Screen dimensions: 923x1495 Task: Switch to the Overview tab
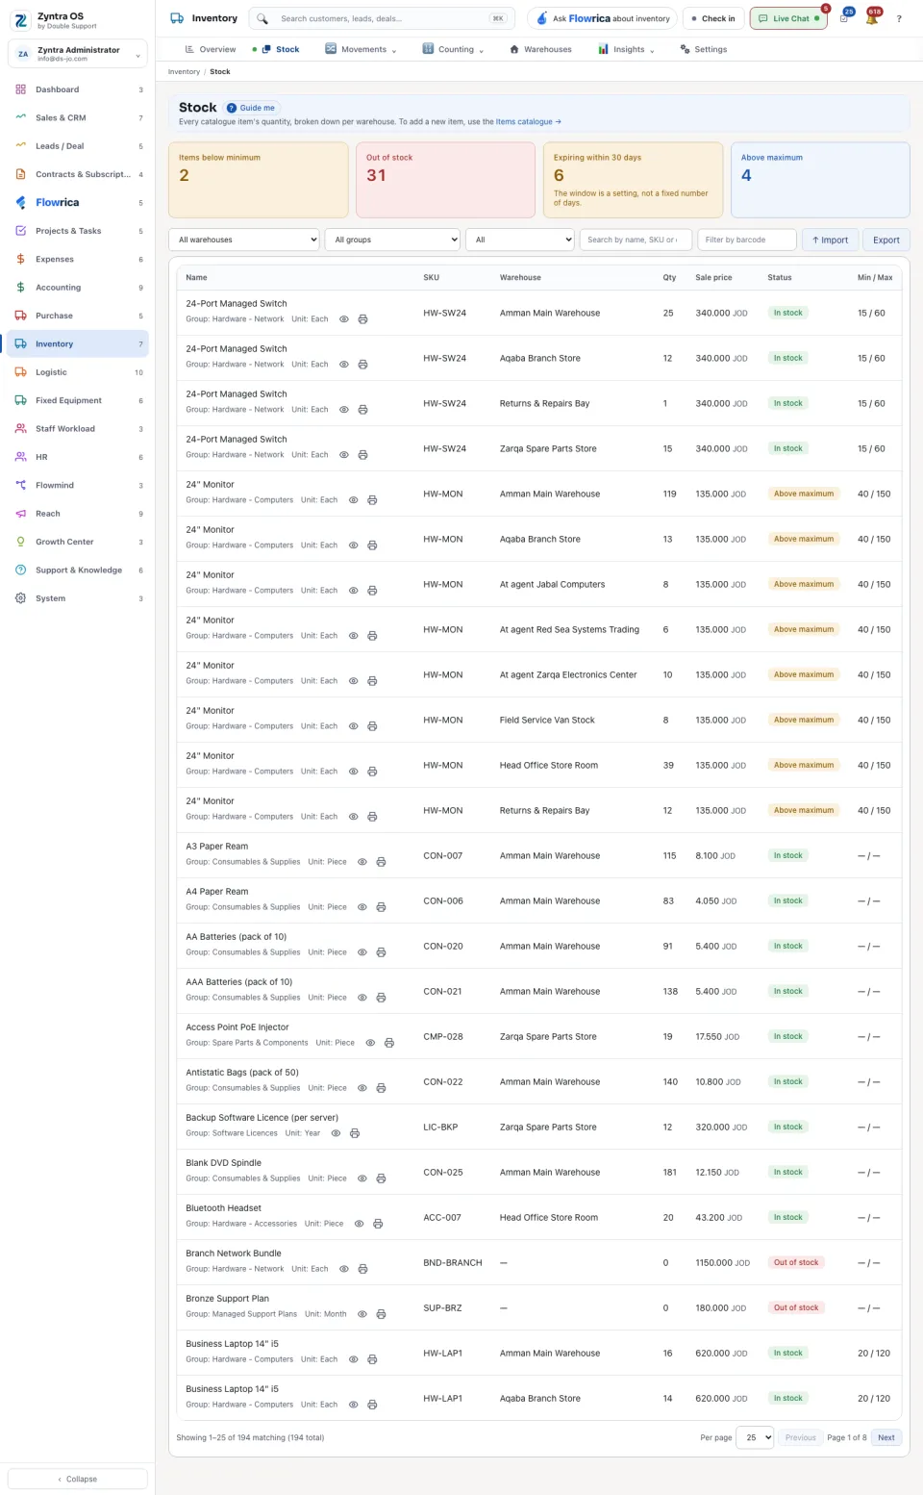click(210, 49)
